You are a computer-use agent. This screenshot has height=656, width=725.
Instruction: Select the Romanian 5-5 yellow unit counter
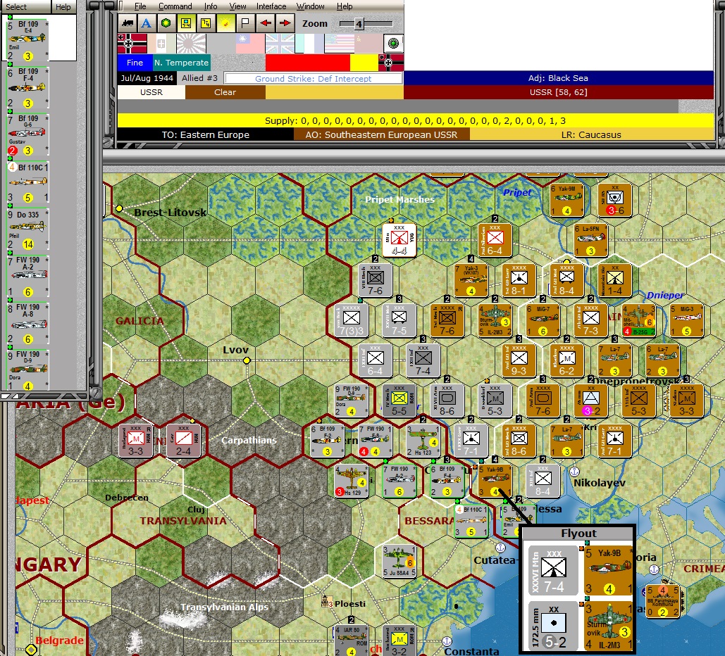click(399, 400)
